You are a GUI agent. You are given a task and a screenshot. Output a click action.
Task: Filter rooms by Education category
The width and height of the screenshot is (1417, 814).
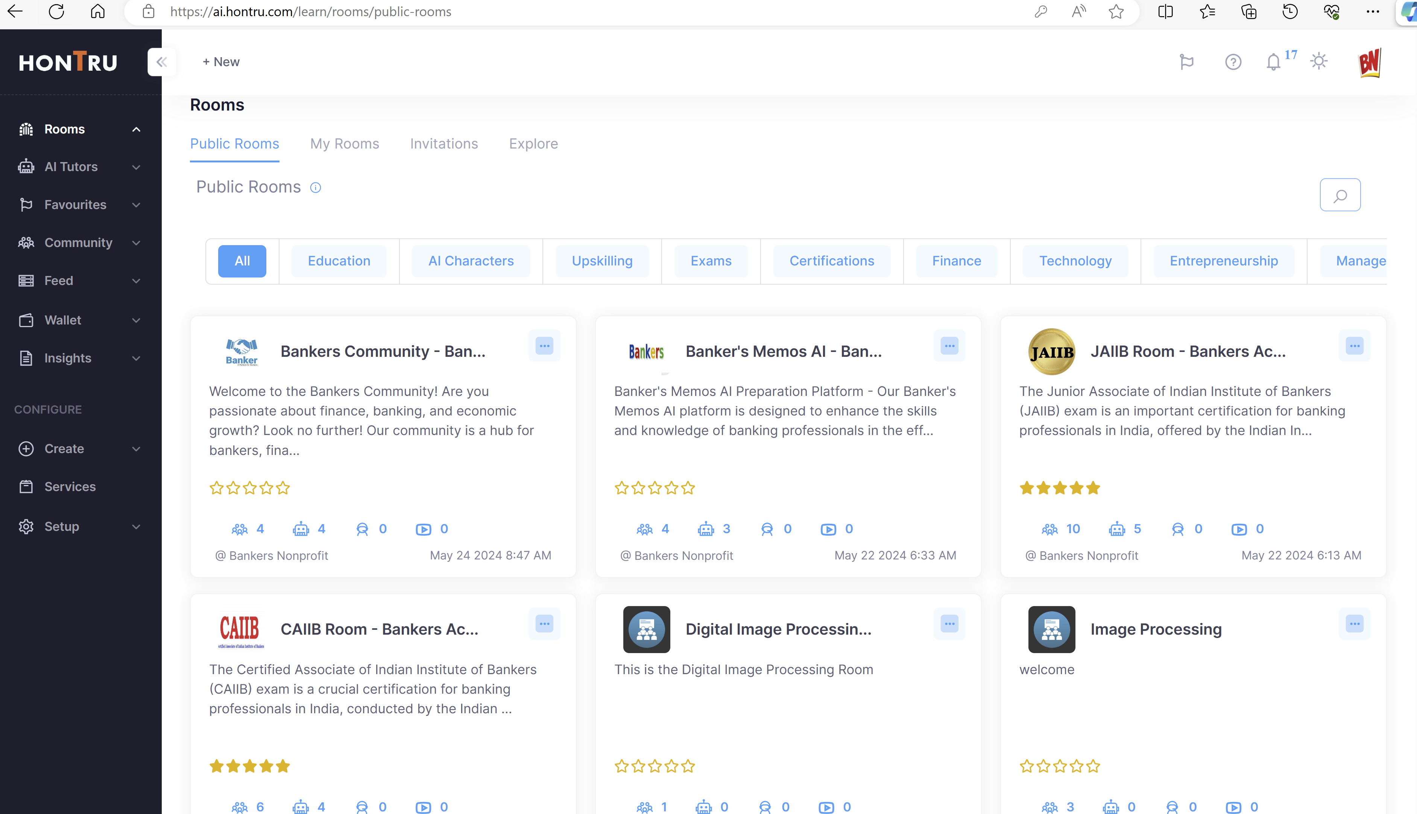[x=339, y=261]
